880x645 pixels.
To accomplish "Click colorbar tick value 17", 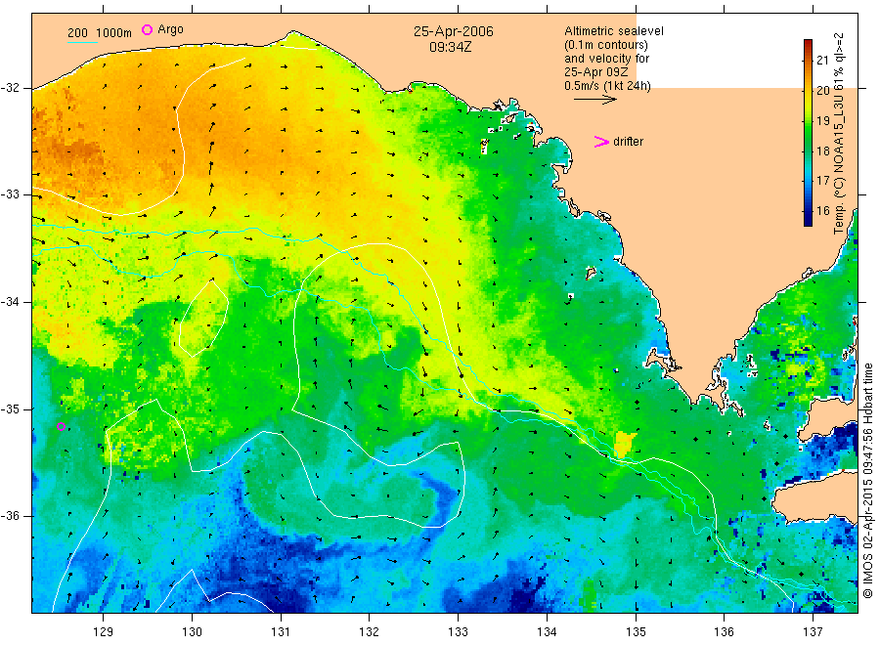I will (x=822, y=181).
